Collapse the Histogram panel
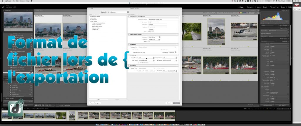Screen dimensions: 301x126 coord(285,10)
